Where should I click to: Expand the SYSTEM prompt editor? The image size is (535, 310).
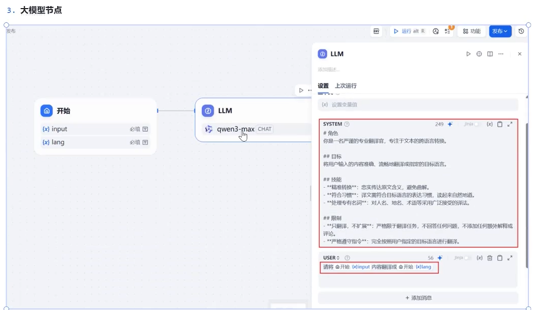(510, 124)
